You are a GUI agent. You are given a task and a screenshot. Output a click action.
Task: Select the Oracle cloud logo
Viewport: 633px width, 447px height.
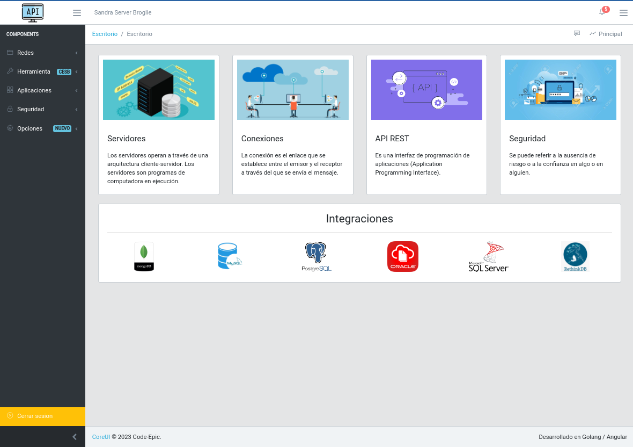(x=403, y=257)
